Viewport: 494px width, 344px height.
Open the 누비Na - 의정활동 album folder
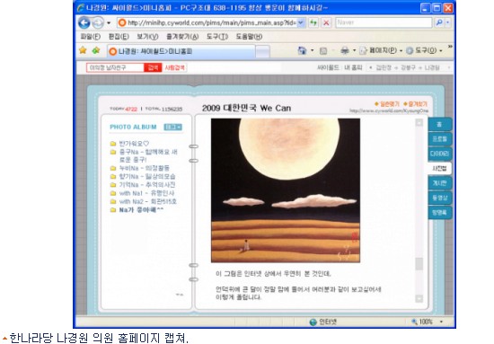(x=145, y=168)
